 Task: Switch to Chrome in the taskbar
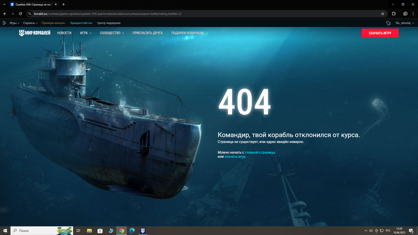tap(121, 231)
